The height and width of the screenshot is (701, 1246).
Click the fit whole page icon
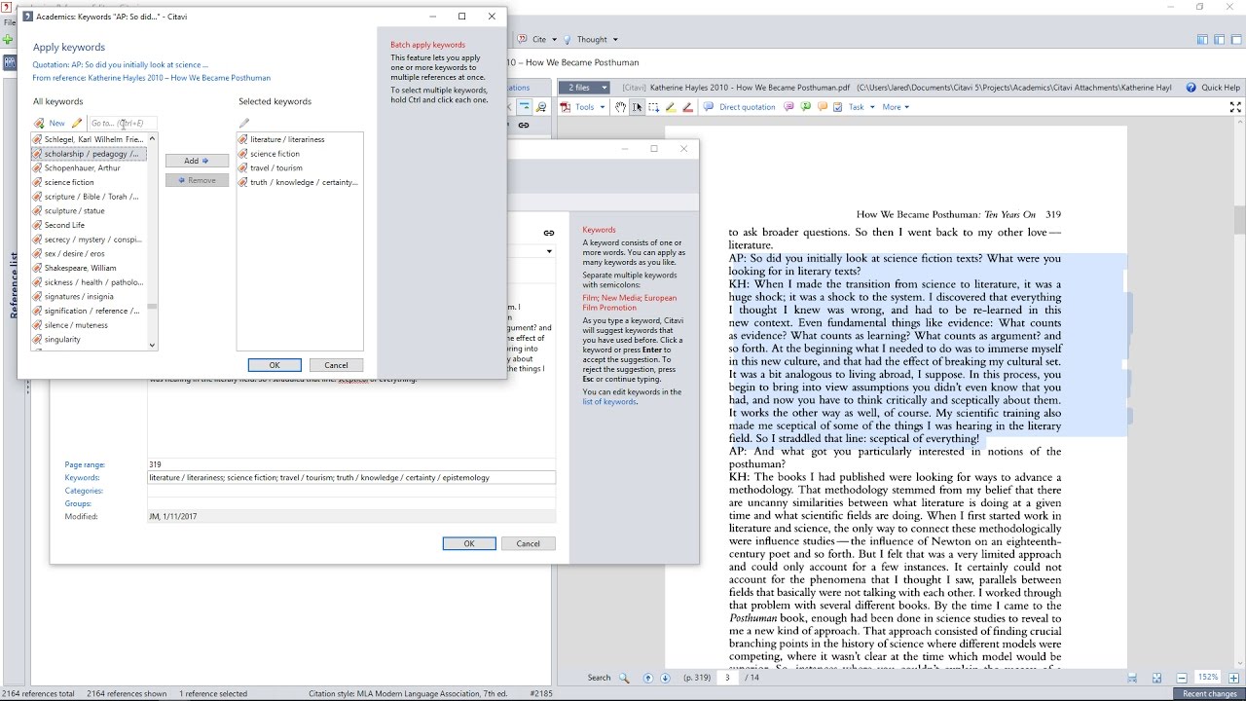tap(1156, 678)
